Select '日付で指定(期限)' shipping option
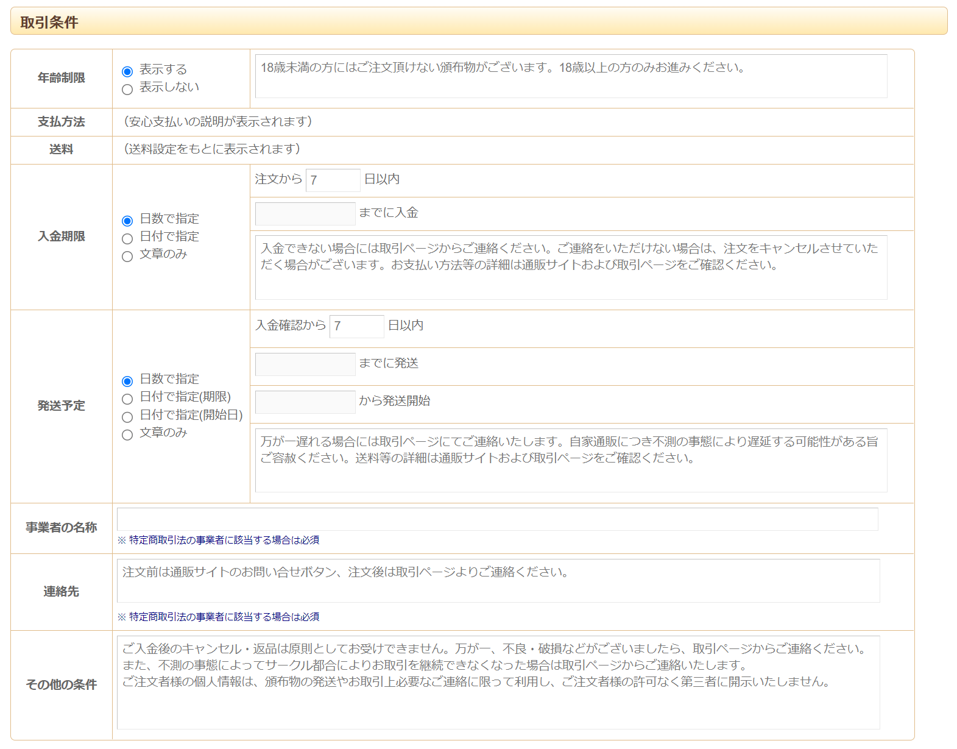The image size is (957, 749). pyautogui.click(x=127, y=399)
